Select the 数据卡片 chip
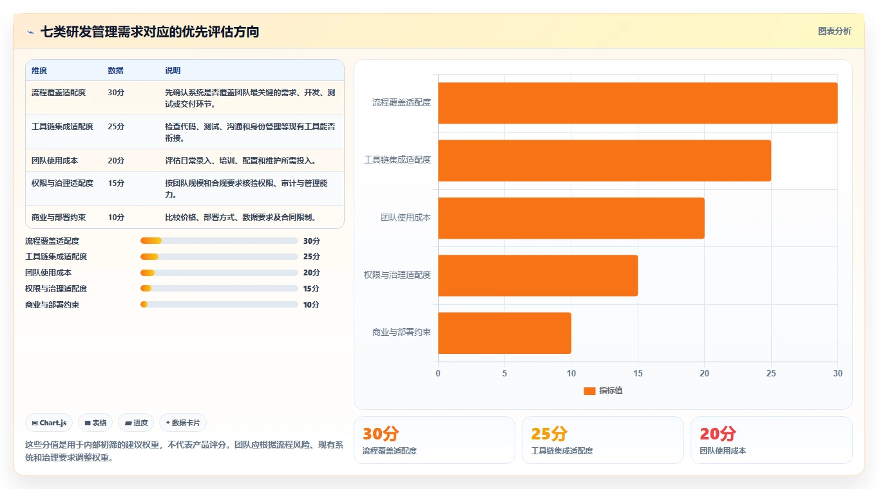878x489 pixels. coord(183,423)
